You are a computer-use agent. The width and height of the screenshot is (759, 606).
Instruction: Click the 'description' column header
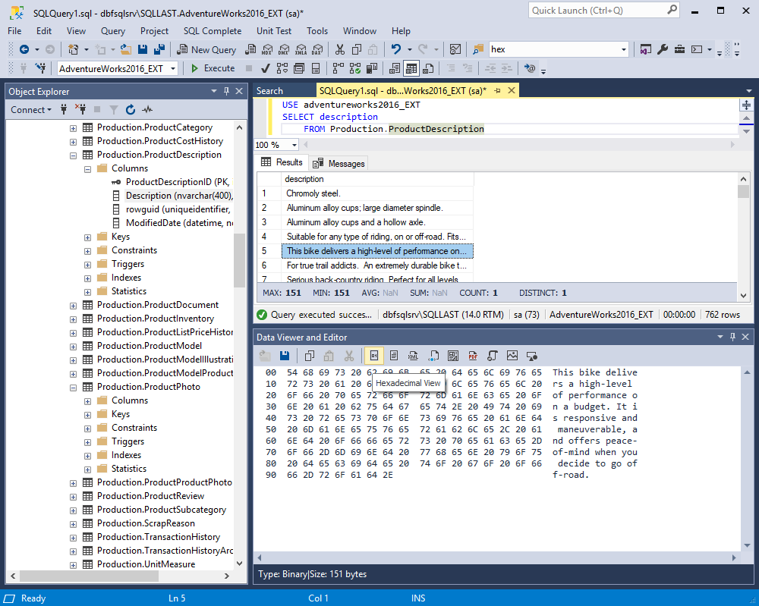click(x=377, y=179)
